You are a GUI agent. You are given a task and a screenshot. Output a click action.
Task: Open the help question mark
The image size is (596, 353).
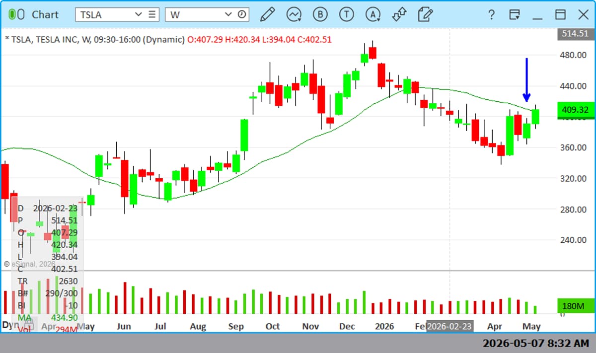tap(491, 14)
